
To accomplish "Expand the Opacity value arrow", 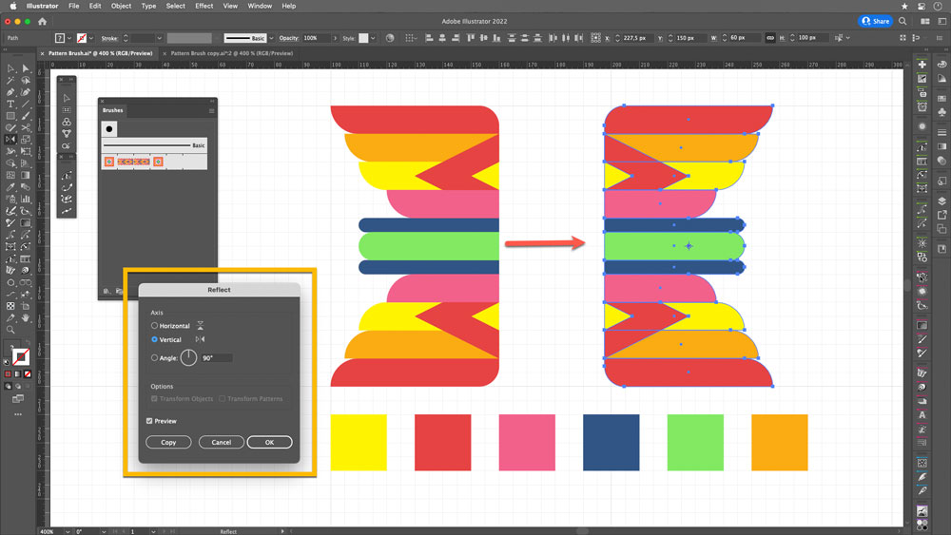I will (336, 38).
